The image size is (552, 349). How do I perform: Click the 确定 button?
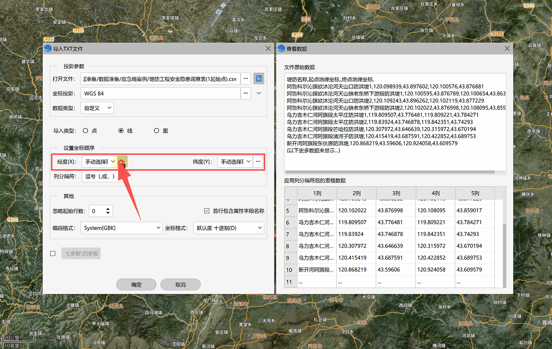click(x=136, y=285)
